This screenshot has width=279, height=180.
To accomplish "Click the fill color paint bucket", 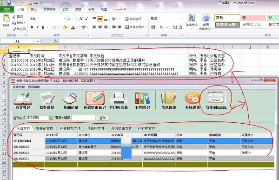I will click(65, 27).
